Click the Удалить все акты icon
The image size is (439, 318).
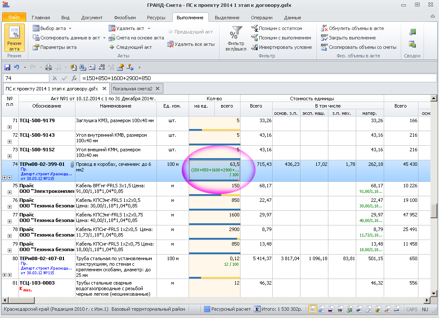coord(171,44)
